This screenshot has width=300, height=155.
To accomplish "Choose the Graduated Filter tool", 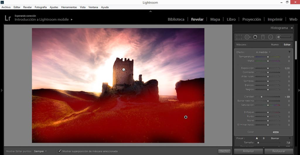I will tap(263, 37).
